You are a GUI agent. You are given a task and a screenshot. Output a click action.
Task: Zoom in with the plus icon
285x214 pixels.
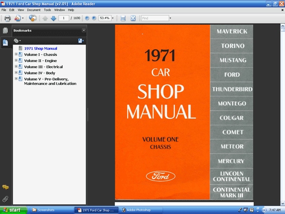[94, 18]
